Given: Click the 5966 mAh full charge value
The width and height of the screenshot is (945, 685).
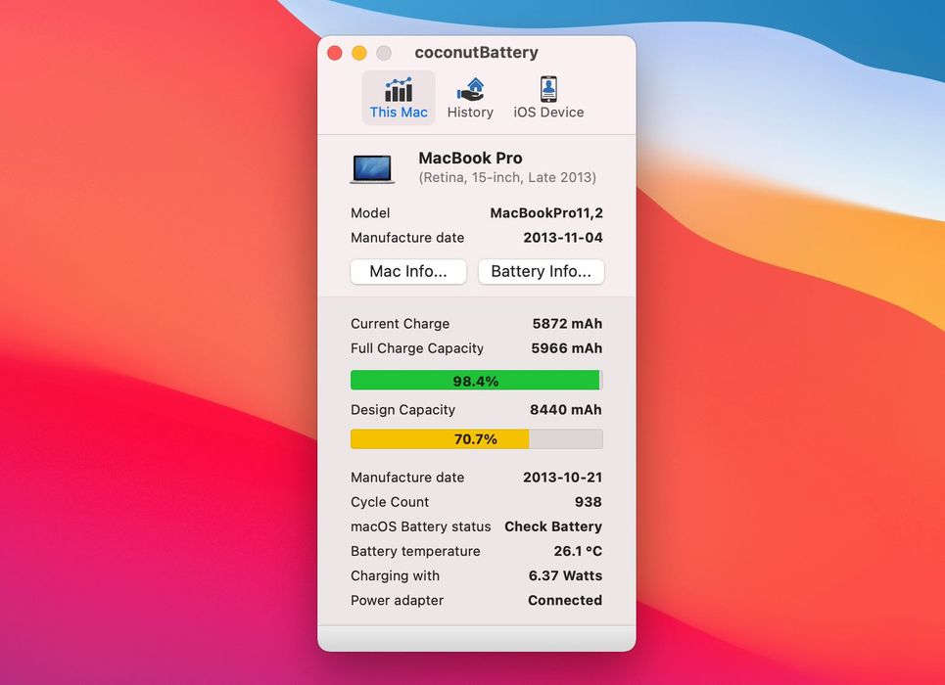Looking at the screenshot, I should click(567, 348).
